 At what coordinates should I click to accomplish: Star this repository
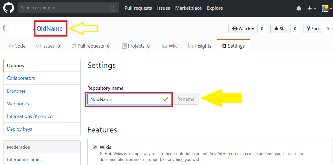pyautogui.click(x=280, y=29)
